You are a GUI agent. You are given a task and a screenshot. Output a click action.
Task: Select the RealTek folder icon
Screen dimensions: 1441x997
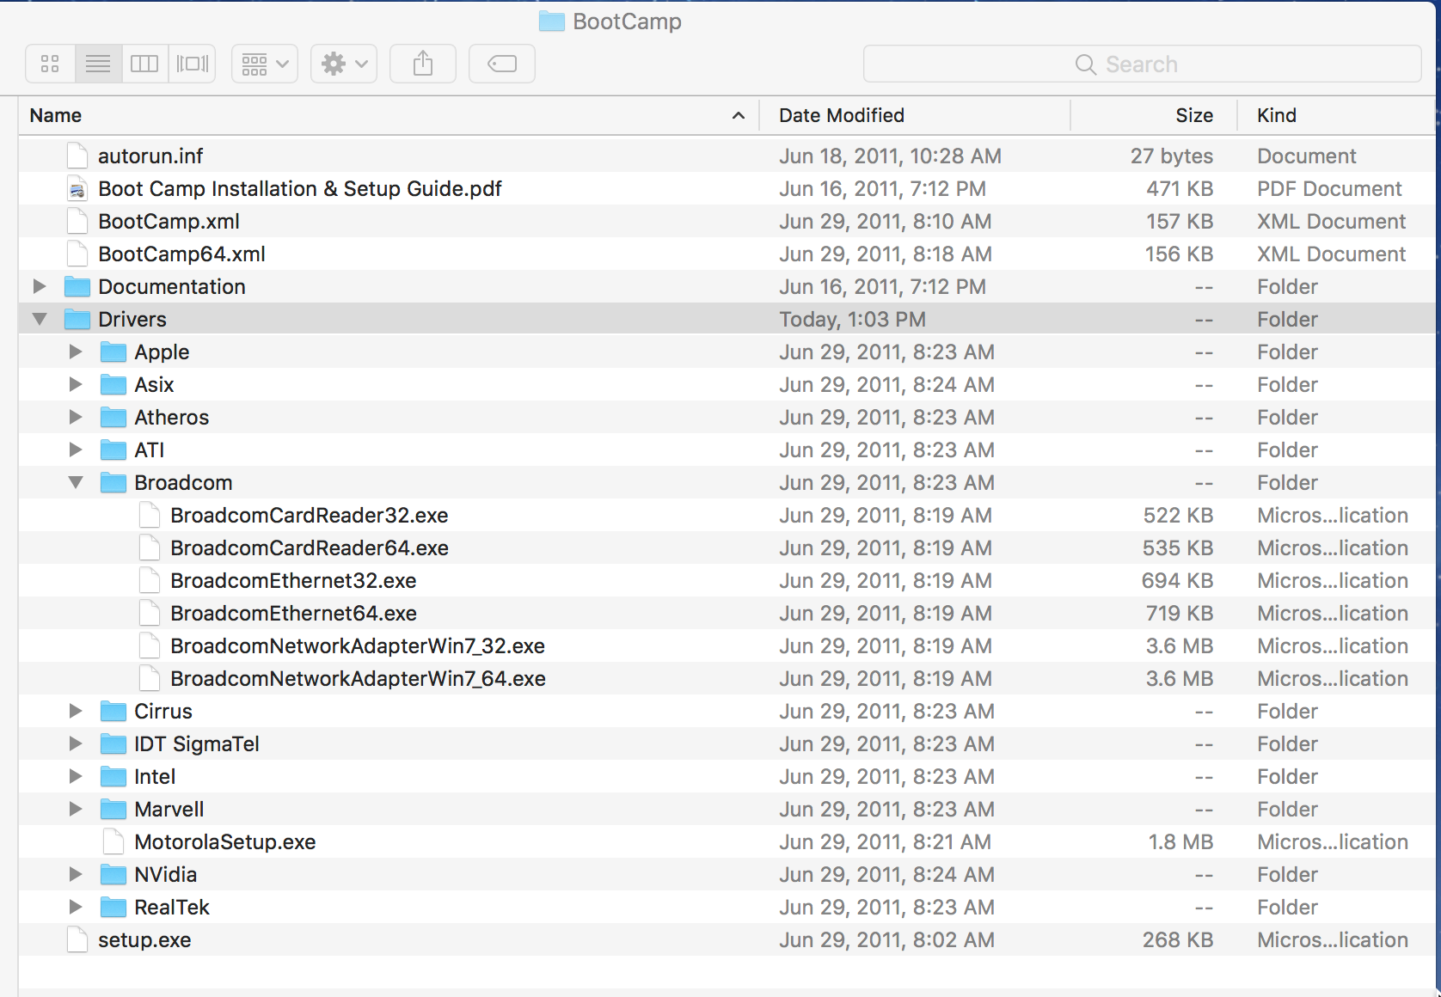click(113, 907)
